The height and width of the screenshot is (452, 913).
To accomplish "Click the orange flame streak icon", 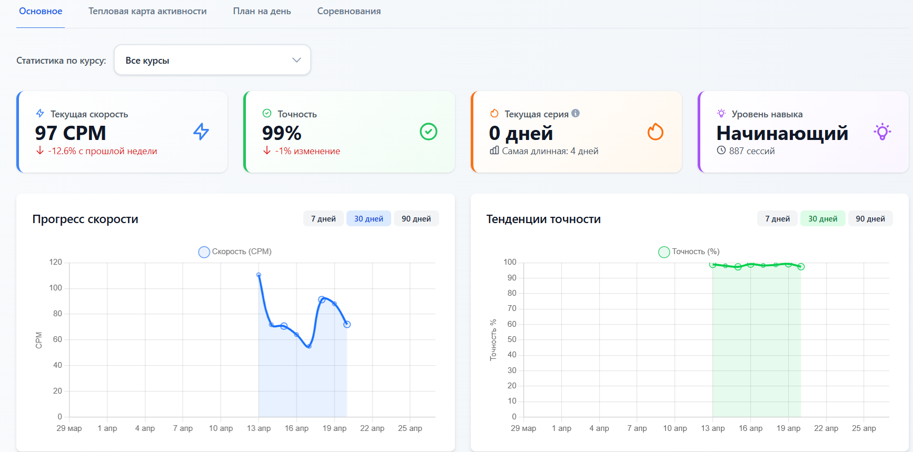I will pyautogui.click(x=655, y=132).
